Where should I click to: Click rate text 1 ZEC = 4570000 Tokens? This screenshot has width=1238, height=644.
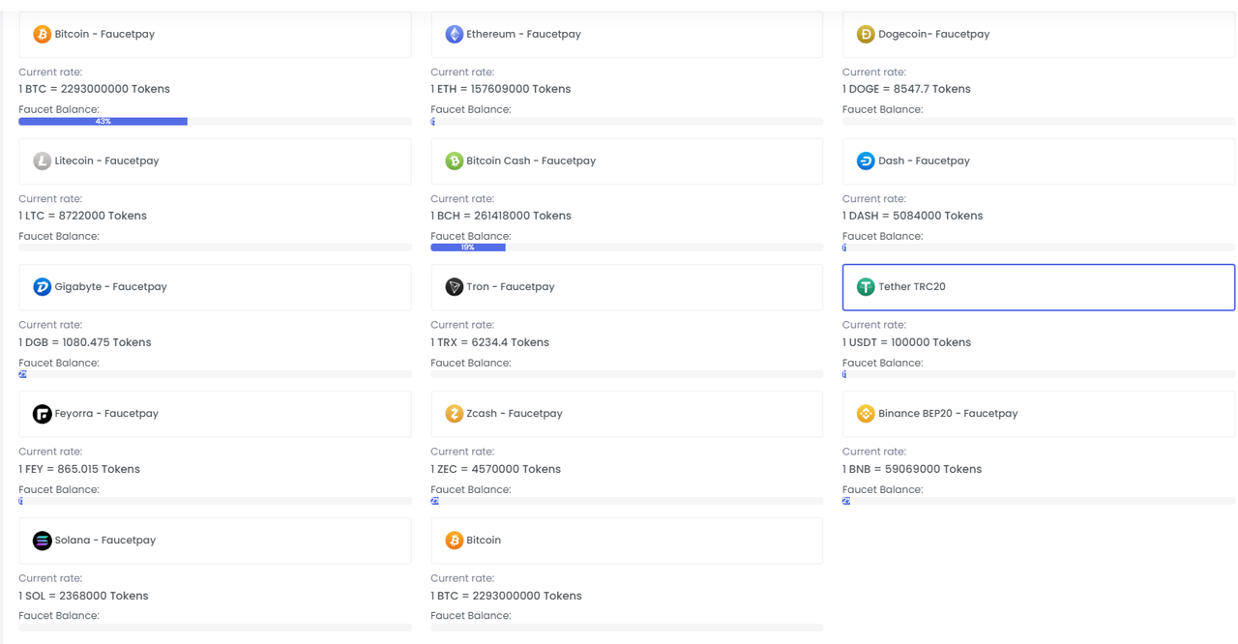[495, 469]
